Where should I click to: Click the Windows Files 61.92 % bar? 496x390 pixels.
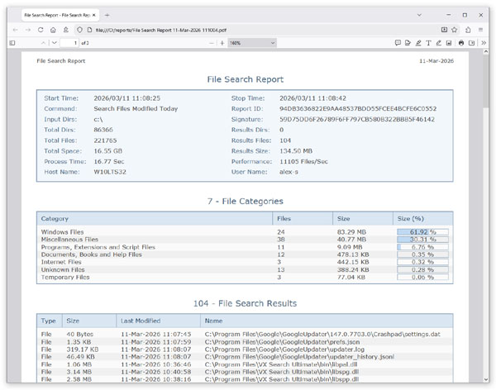click(x=422, y=232)
